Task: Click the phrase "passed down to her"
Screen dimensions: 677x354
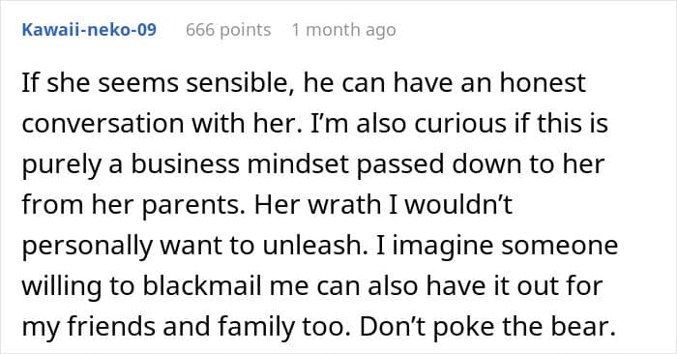Action: point(480,164)
